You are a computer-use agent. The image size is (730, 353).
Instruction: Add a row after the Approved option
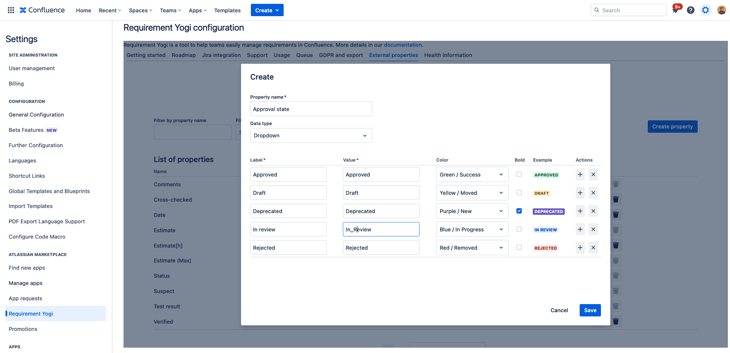(580, 174)
